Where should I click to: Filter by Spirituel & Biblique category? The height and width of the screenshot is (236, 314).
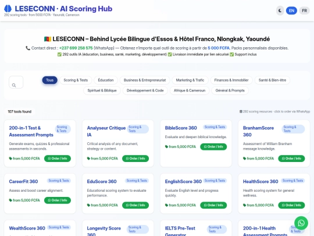pyautogui.click(x=102, y=90)
